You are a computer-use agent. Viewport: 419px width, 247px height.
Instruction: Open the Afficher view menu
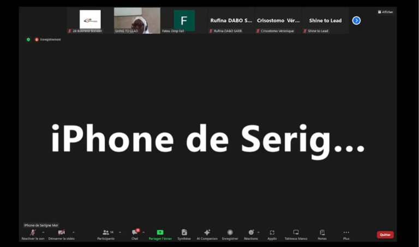pyautogui.click(x=385, y=12)
